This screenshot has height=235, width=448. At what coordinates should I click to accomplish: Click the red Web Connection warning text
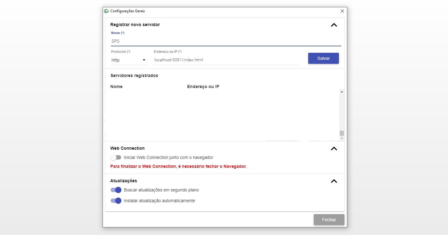coord(179,167)
